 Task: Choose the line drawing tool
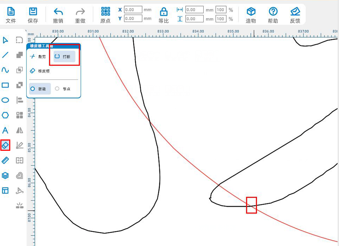click(5, 55)
